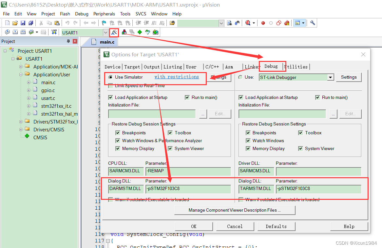This screenshot has height=248, width=382.
Task: Open the ST-Link Debugger dropdown
Action: pyautogui.click(x=330, y=77)
